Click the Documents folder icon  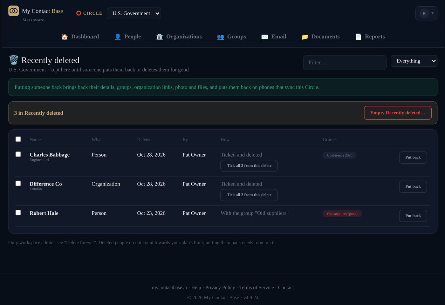point(305,37)
